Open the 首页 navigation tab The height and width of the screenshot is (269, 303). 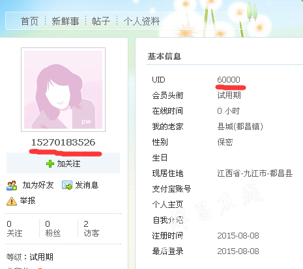tap(29, 21)
